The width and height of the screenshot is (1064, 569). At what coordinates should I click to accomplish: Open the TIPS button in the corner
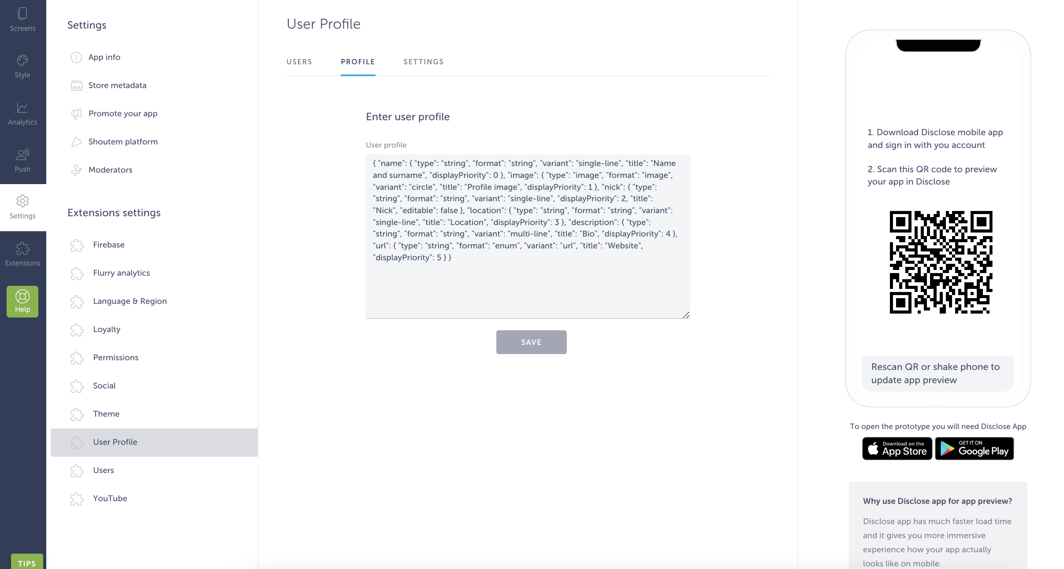[x=27, y=562]
